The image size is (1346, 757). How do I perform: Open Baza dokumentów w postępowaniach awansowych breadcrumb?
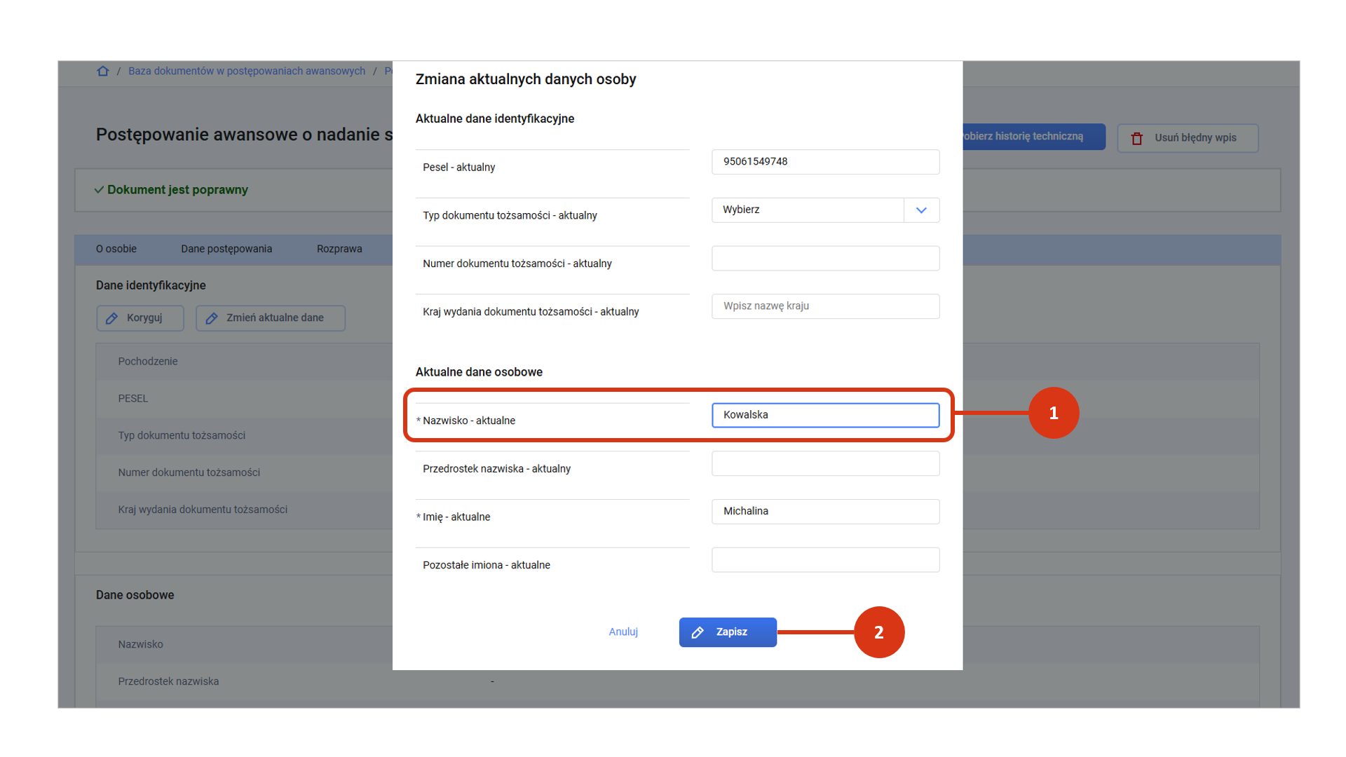[247, 71]
